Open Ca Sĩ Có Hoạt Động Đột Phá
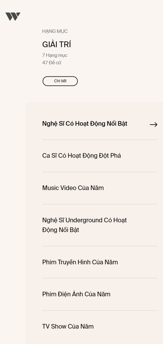Screen dimensions: 163x344 100,156
